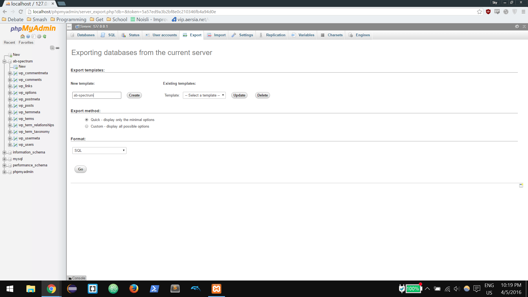Open the Chrome menu hamburger icon
528x297 pixels.
(x=523, y=12)
